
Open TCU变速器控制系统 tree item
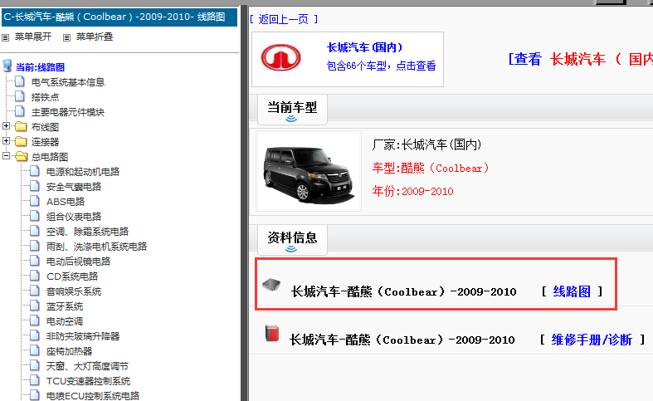(x=88, y=382)
